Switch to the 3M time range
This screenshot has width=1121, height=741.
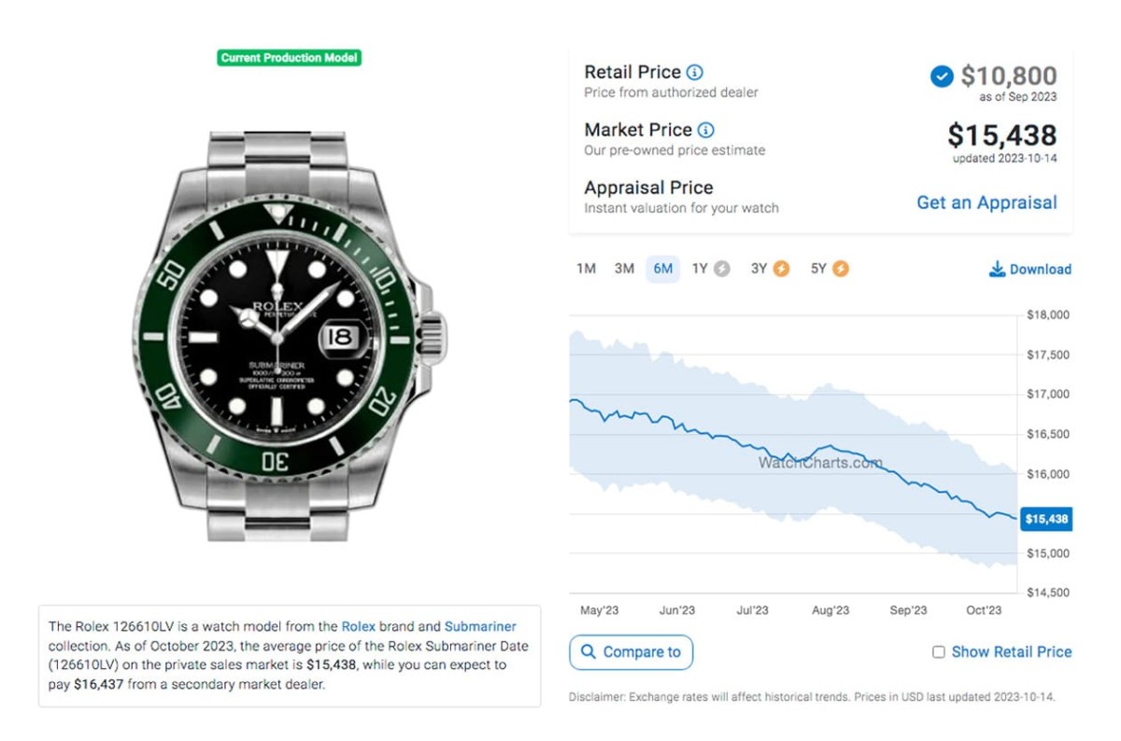coord(624,269)
